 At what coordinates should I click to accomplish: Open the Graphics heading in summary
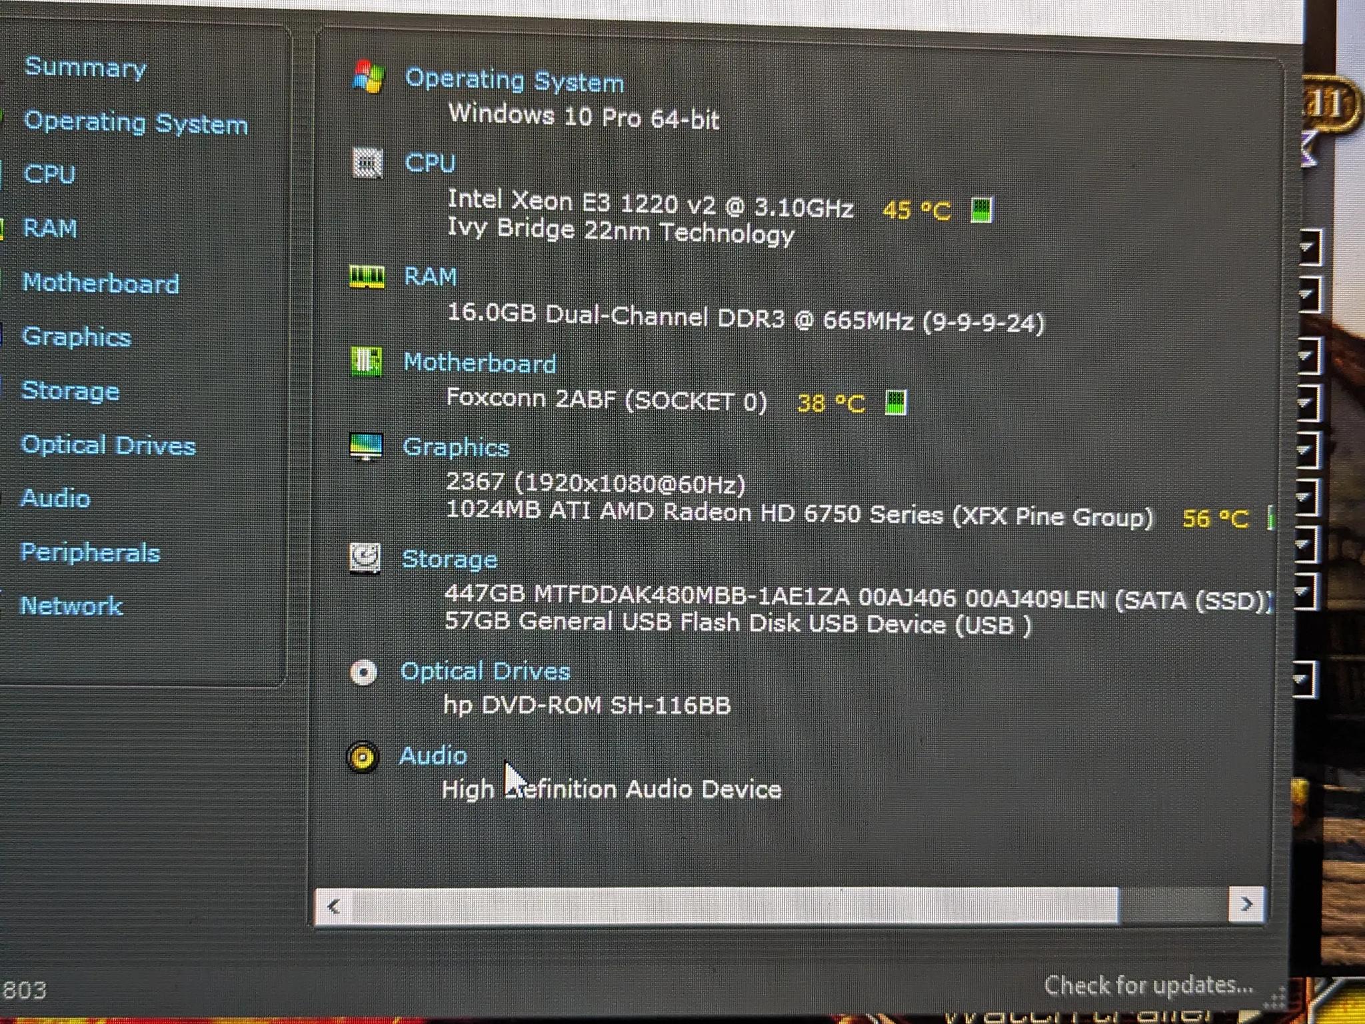pos(456,447)
